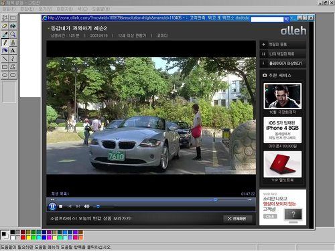Screen dimensions: 335x251
Task: Select the magenta color swatch
Action: pos(49,238)
